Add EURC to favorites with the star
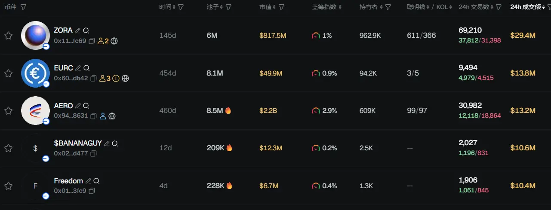This screenshot has width=551, height=210. tap(8, 73)
